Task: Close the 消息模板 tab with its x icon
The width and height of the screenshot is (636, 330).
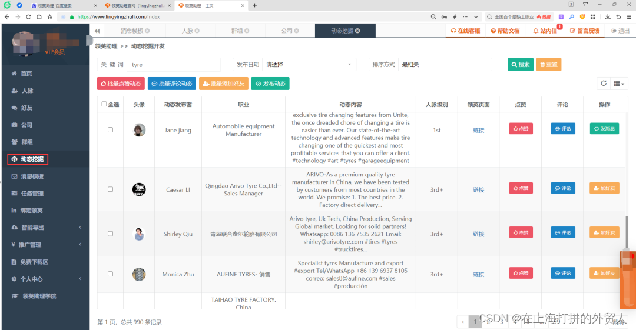Action: coord(147,31)
